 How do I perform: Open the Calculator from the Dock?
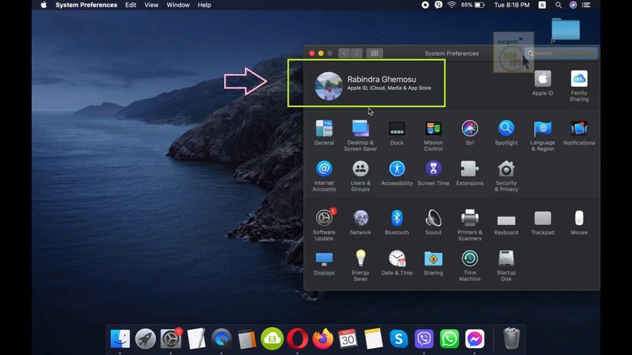(x=246, y=339)
